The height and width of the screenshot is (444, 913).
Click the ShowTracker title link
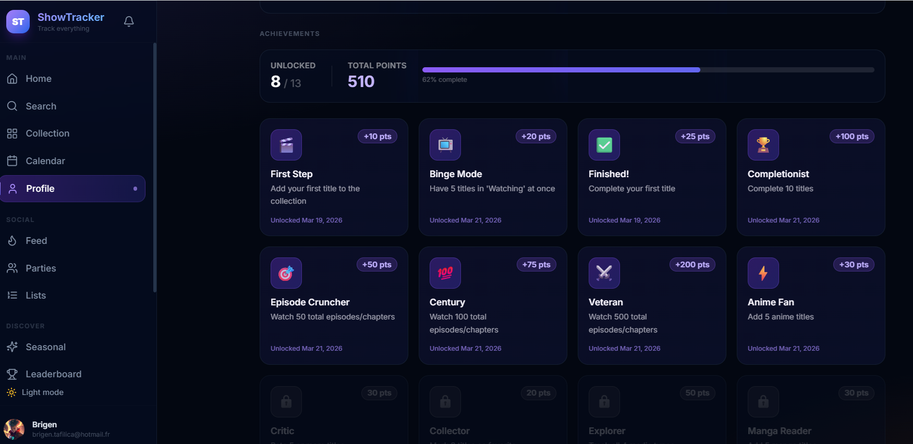click(x=71, y=17)
